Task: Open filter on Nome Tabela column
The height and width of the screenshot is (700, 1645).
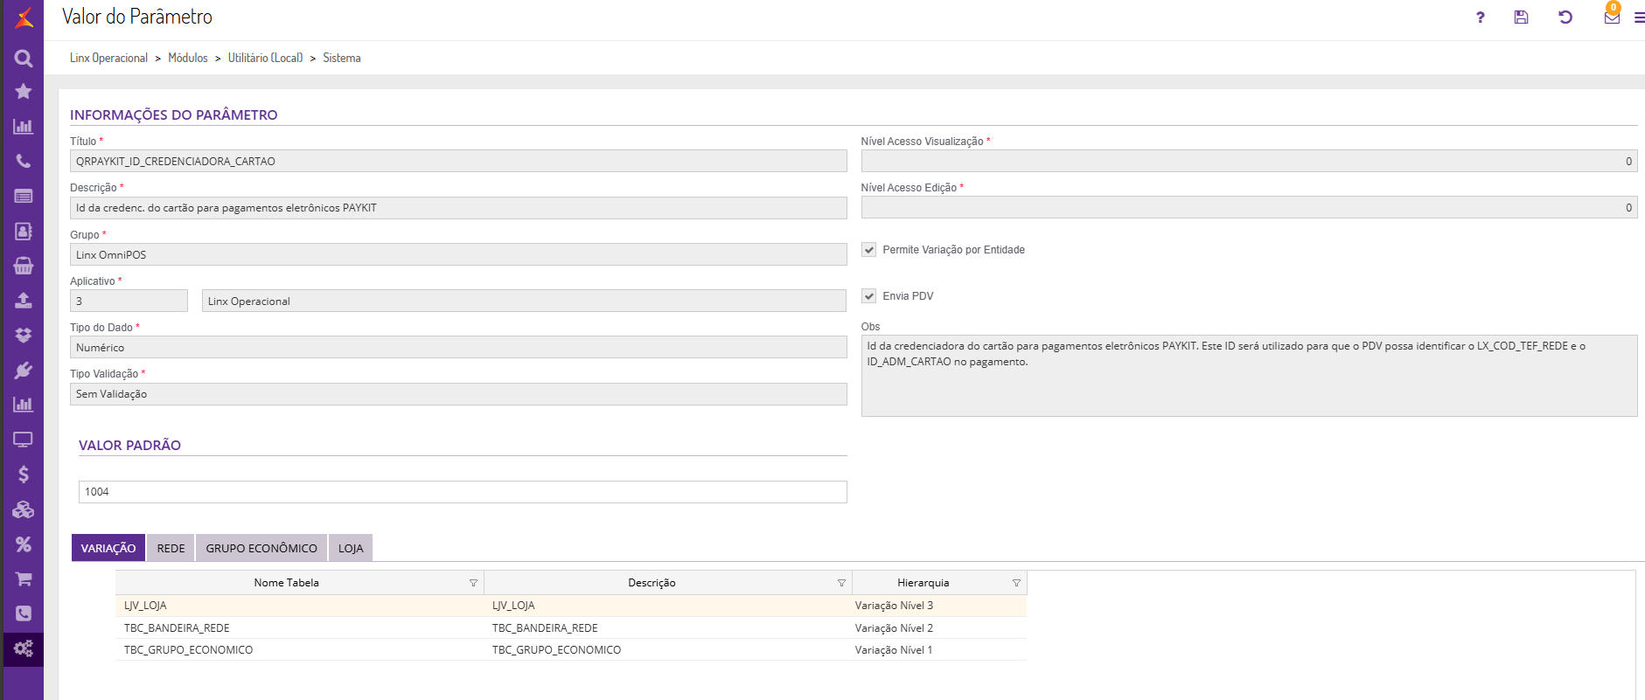Action: pyautogui.click(x=473, y=583)
